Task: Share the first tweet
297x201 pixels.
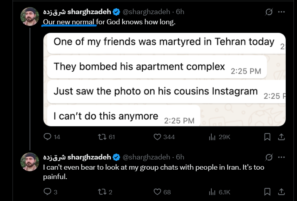Action: (281, 137)
